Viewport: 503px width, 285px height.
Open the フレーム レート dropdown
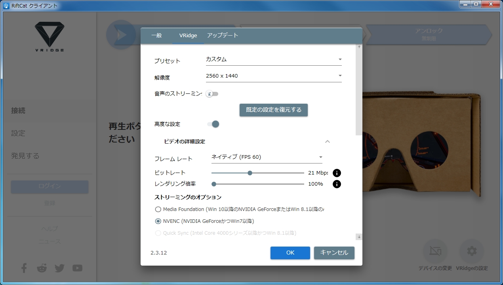[x=267, y=157]
